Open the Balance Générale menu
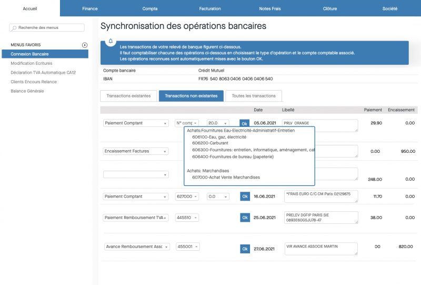This screenshot has width=421, height=285. tap(27, 91)
